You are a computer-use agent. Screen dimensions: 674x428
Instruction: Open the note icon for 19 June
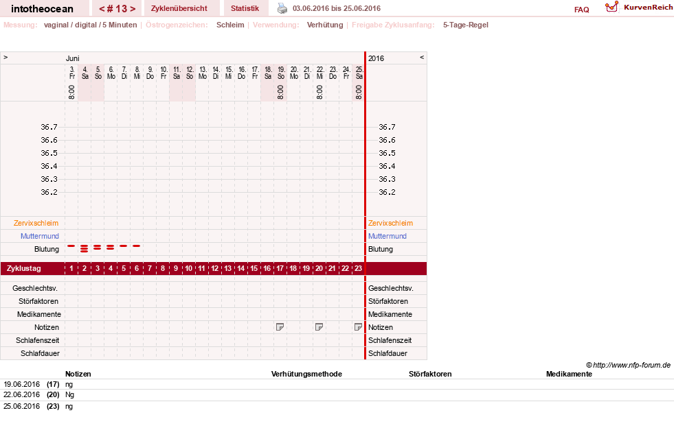pyautogui.click(x=280, y=327)
